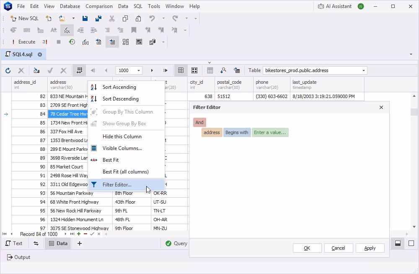The image size is (419, 274).
Task: Collapse the editor pane chevron above grid
Action: pyautogui.click(x=209, y=62)
